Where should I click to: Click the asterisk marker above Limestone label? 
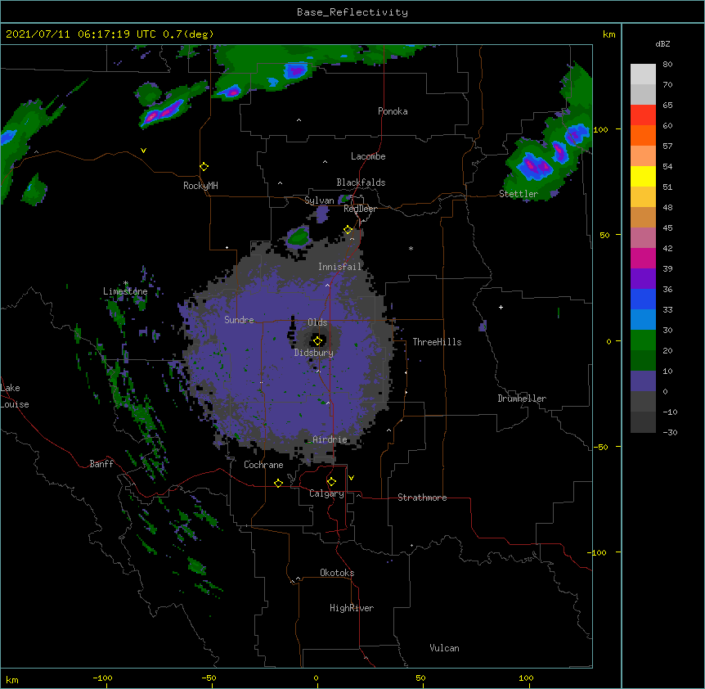126,283
